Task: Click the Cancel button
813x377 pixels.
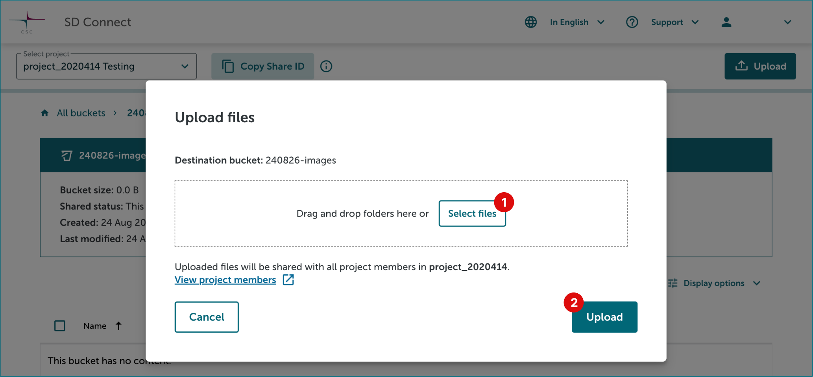Action: pyautogui.click(x=207, y=317)
